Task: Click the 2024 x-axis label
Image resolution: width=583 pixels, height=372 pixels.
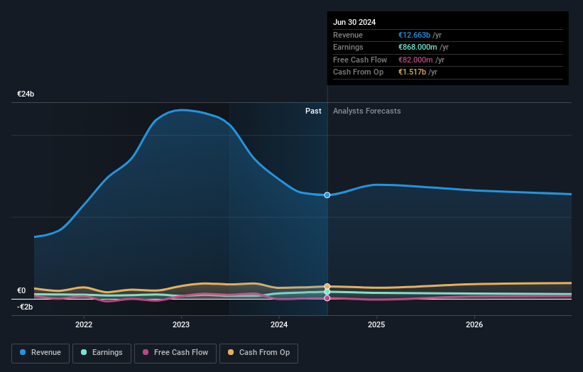Action: [x=279, y=324]
